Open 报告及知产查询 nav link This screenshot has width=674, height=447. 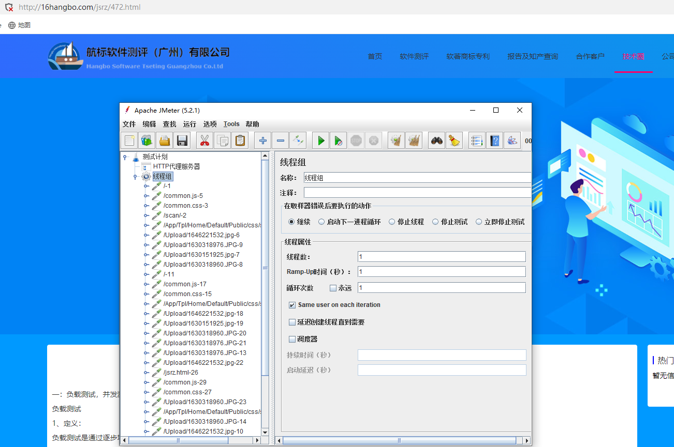click(533, 56)
